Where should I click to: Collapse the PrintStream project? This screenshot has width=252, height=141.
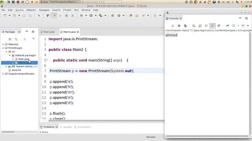click(x=3, y=48)
